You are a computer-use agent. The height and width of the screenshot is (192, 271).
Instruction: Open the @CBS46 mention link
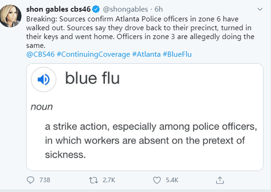tap(40, 54)
